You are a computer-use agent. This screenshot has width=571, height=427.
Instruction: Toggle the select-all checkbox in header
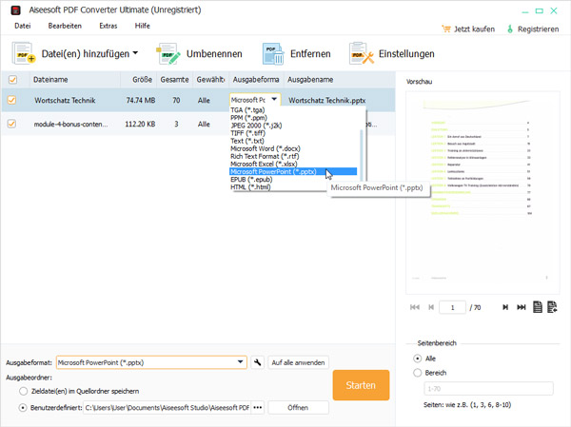(12, 79)
